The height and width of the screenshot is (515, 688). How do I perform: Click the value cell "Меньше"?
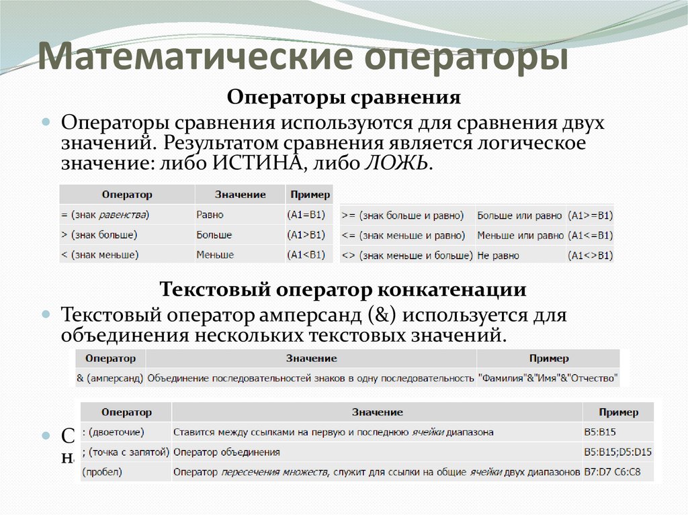240,254
